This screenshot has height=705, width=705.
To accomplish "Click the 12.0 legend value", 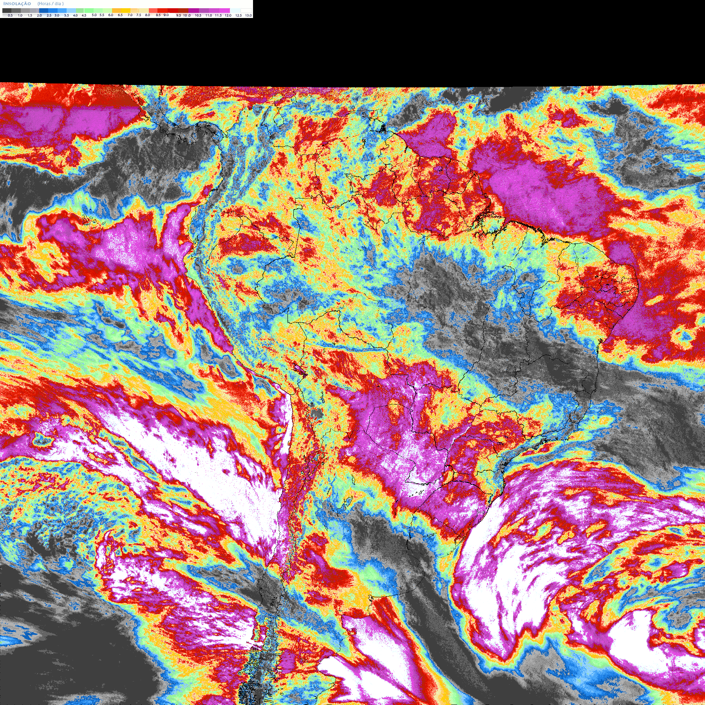I will tap(228, 15).
